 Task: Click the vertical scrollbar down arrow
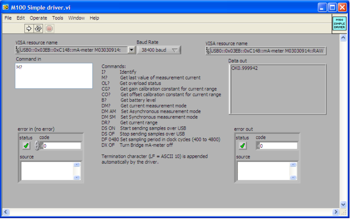click(343, 204)
